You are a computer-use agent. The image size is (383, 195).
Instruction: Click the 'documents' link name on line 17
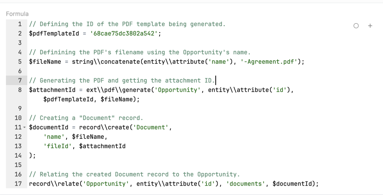[x=246, y=184]
